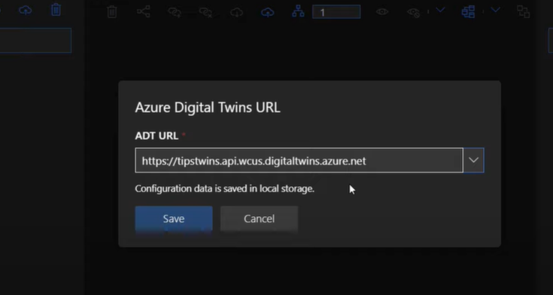The image size is (553, 295).
Task: Open the layout options chevron dropdown
Action: tap(496, 11)
